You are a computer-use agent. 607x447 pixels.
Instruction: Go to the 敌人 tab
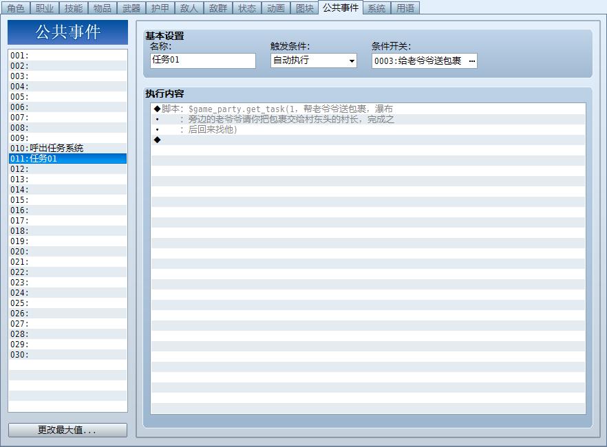(x=189, y=8)
